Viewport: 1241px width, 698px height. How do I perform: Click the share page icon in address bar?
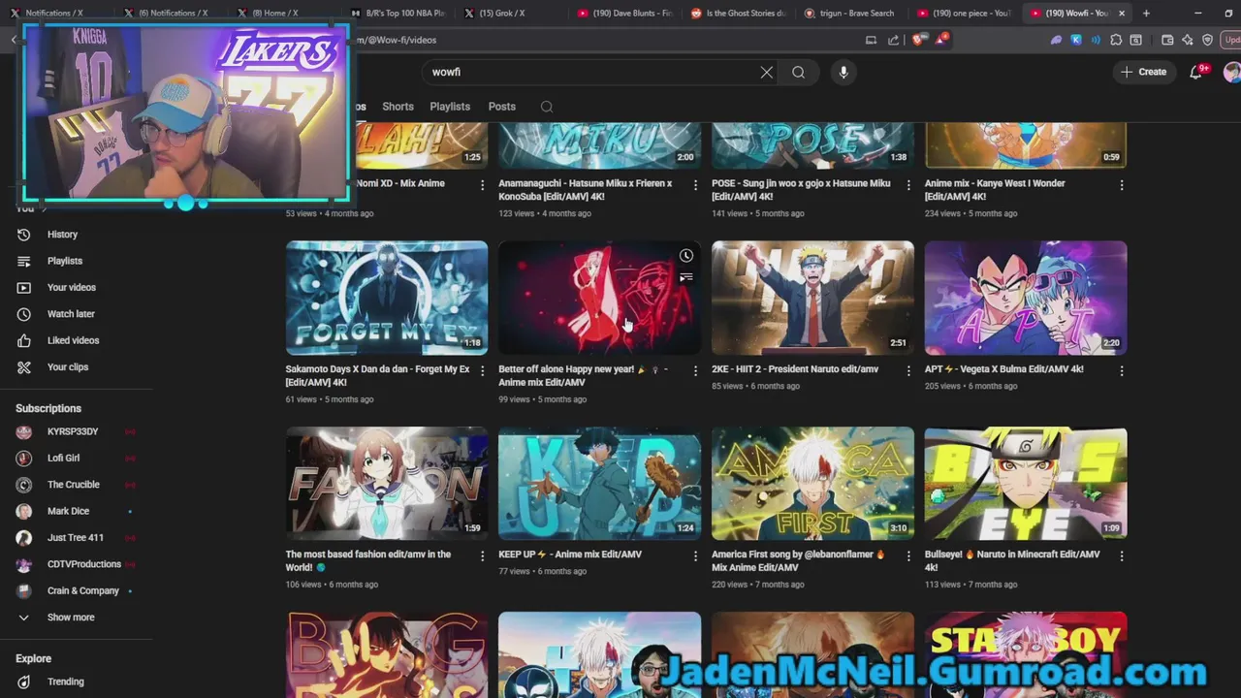893,40
